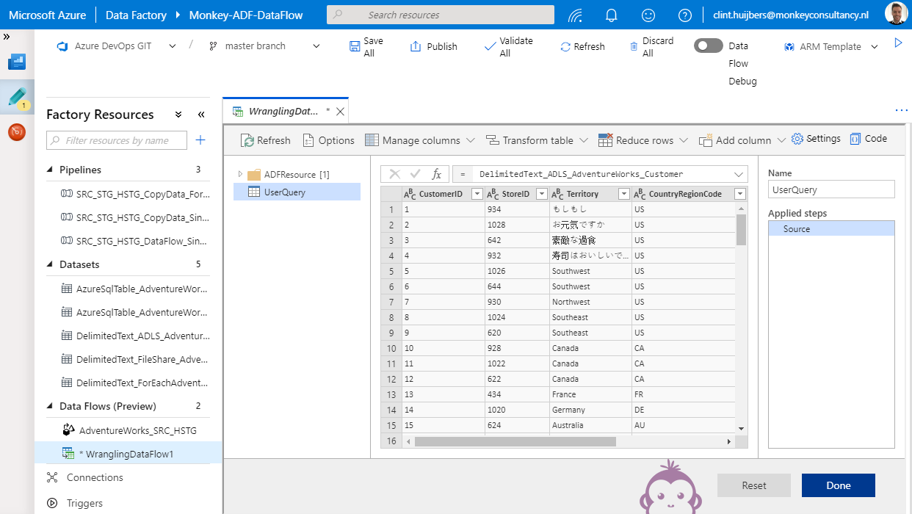Open CustomerID column filter dropdown
The image size is (912, 514).
click(x=477, y=194)
